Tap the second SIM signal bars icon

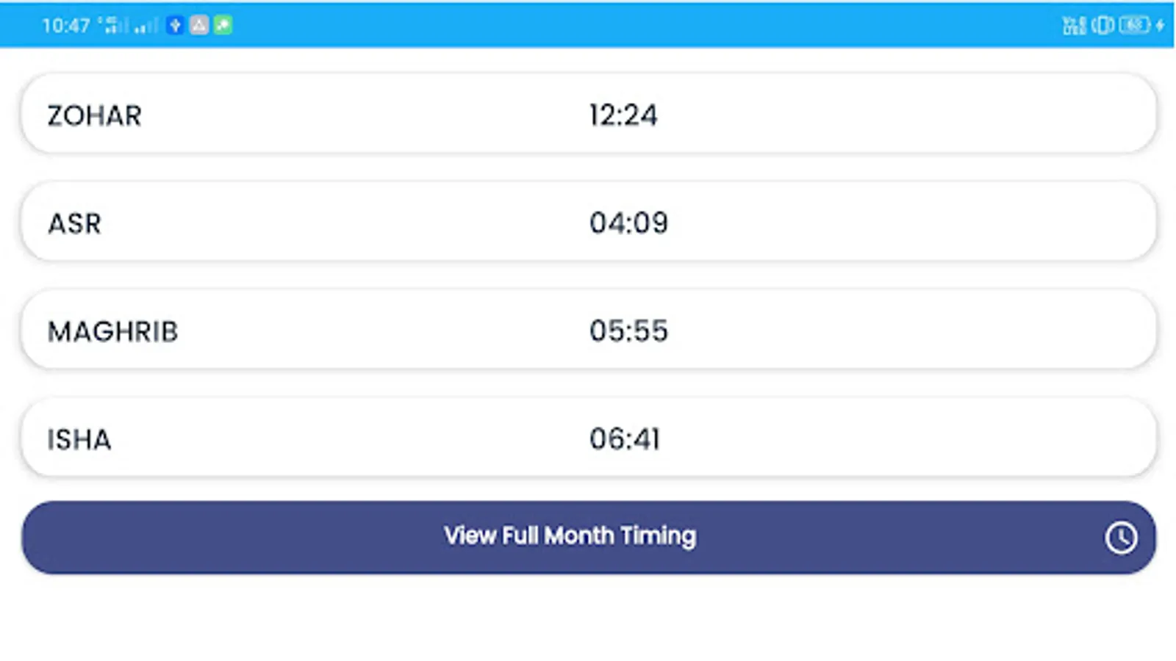click(x=146, y=26)
